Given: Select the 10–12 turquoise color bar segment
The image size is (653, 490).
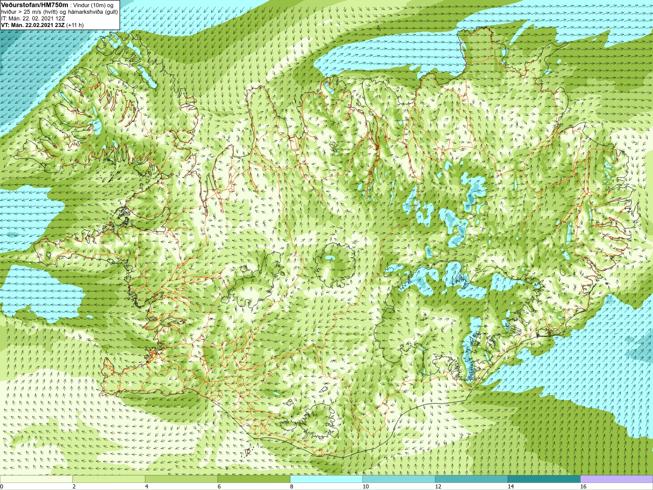Looking at the screenshot, I should coord(399,479).
